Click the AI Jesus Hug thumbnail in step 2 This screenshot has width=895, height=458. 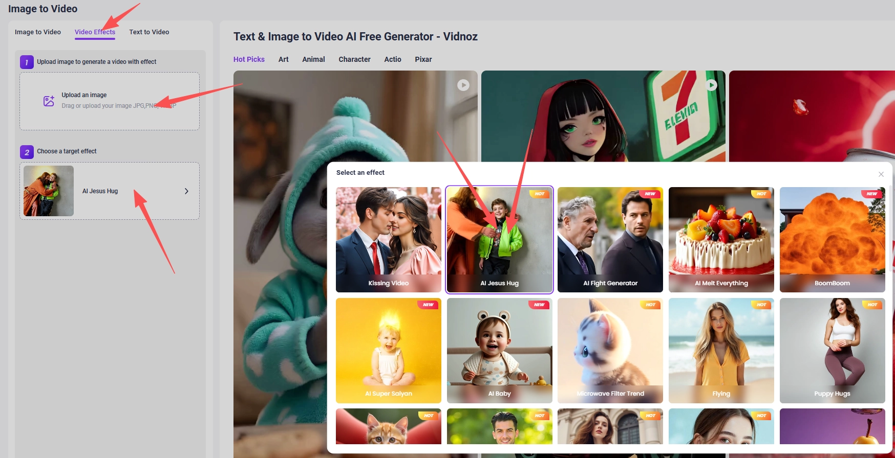(x=49, y=191)
